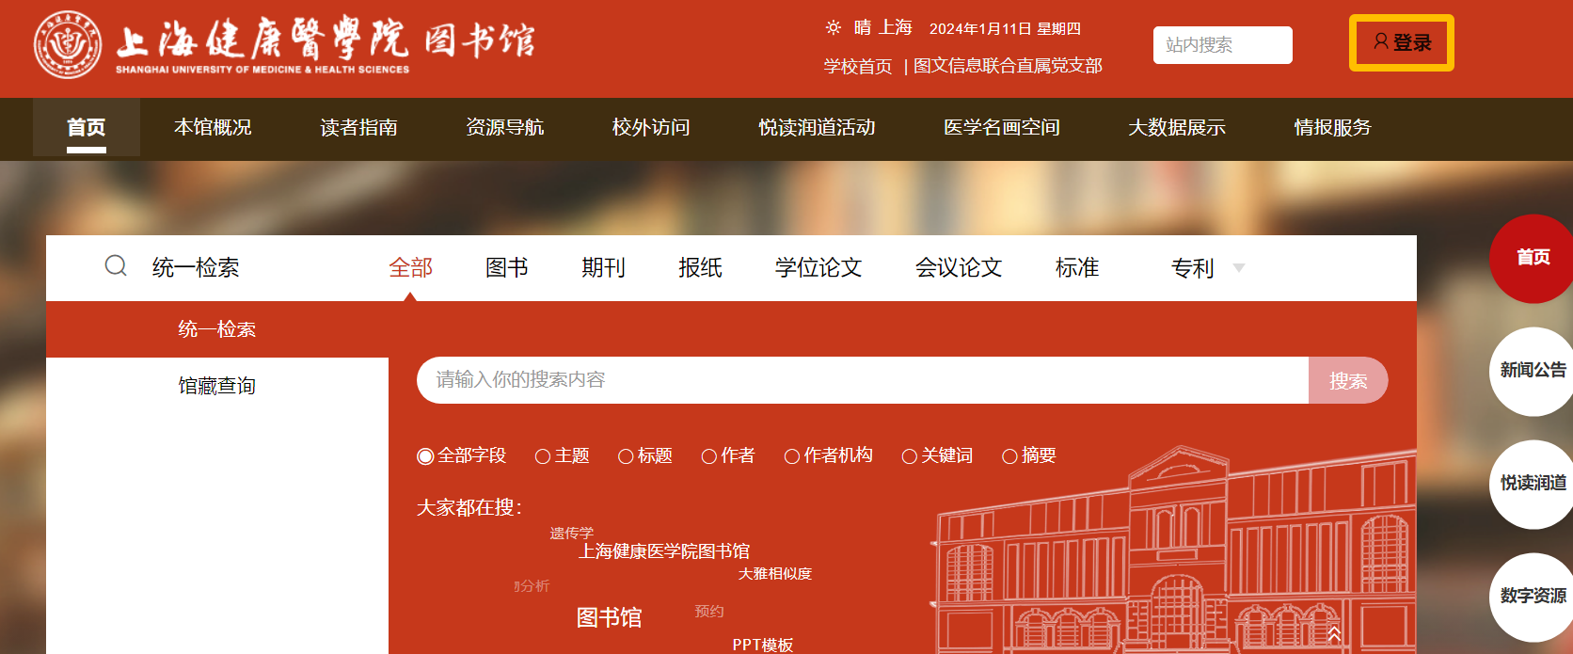Image resolution: width=1573 pixels, height=654 pixels.
Task: Open the 数字资源 circular shortcut
Action: coord(1532,597)
